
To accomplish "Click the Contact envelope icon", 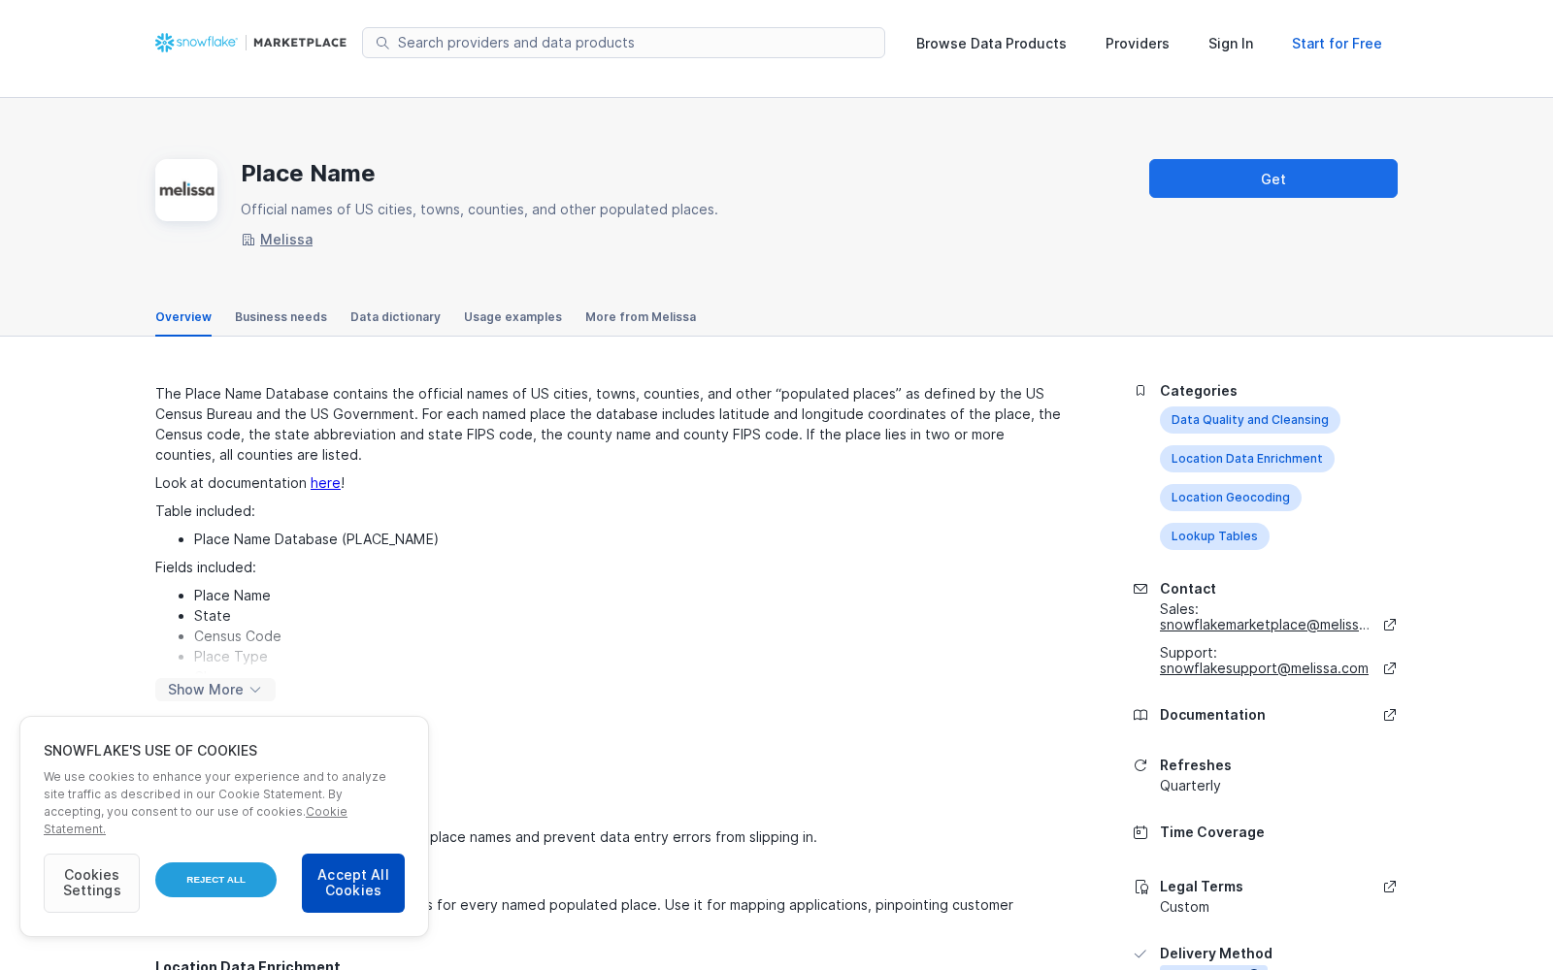I will tap(1140, 589).
